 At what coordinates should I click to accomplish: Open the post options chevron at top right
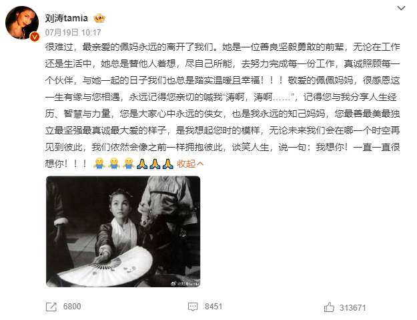[x=401, y=8]
